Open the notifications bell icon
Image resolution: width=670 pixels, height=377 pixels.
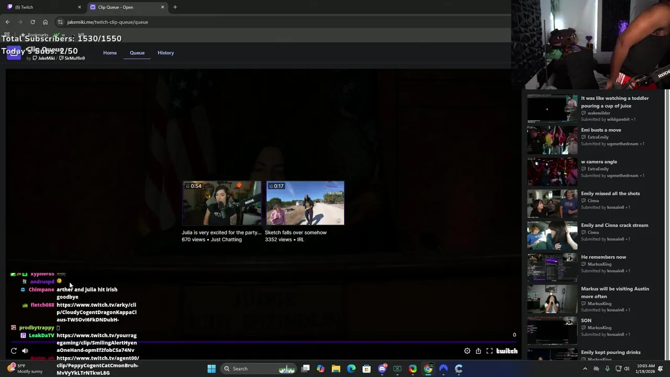tap(661, 369)
